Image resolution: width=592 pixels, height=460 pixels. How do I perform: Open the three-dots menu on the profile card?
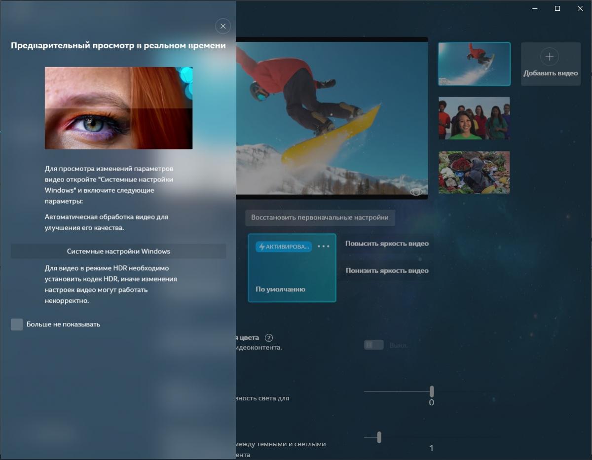pos(324,246)
